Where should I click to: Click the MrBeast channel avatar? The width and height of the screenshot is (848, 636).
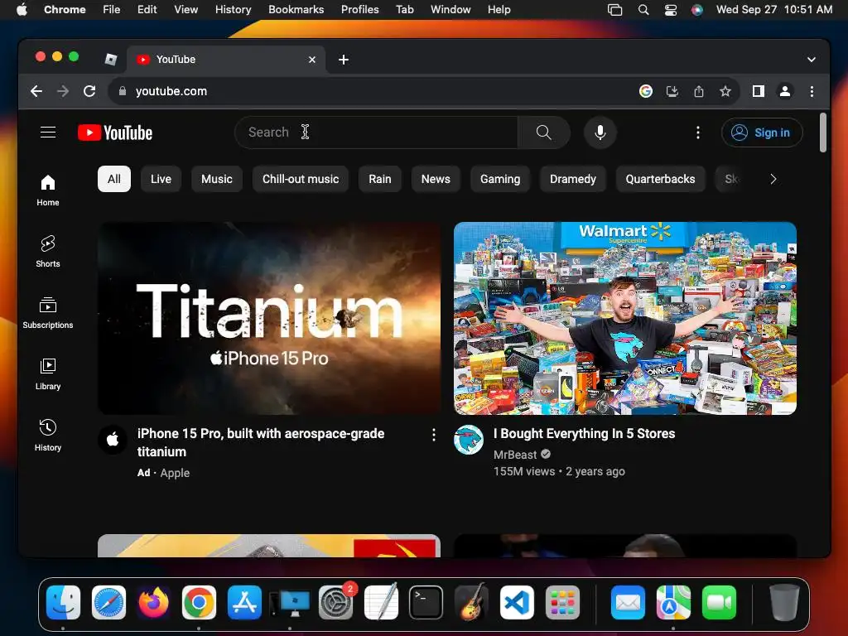469,439
